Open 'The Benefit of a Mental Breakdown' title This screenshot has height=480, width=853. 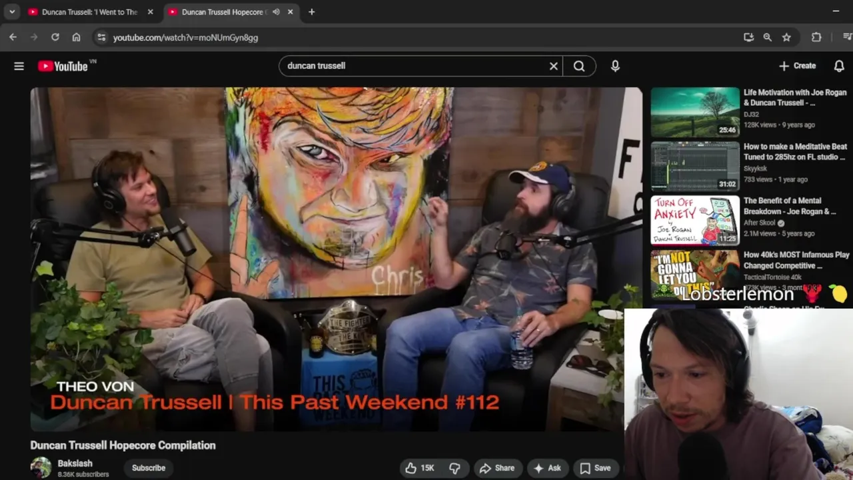click(x=790, y=206)
